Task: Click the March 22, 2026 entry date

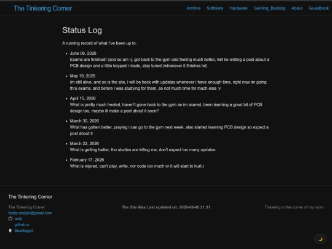Action: (84, 143)
